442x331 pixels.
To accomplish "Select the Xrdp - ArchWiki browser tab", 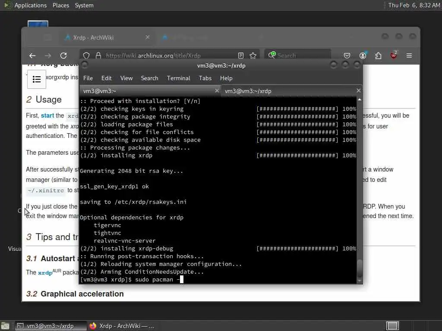I will (x=107, y=37).
